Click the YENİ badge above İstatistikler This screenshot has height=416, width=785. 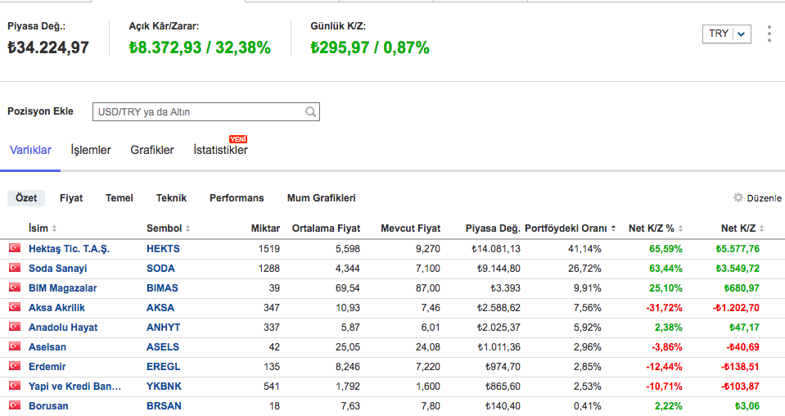tap(238, 139)
